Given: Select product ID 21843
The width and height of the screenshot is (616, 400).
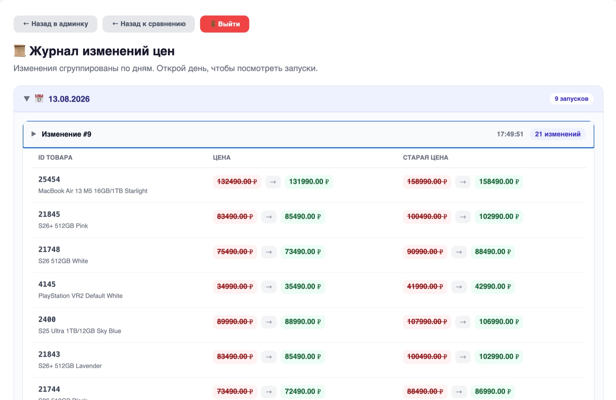Looking at the screenshot, I should click(x=49, y=354).
